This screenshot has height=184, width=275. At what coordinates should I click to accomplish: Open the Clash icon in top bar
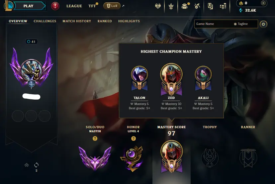(158, 6)
